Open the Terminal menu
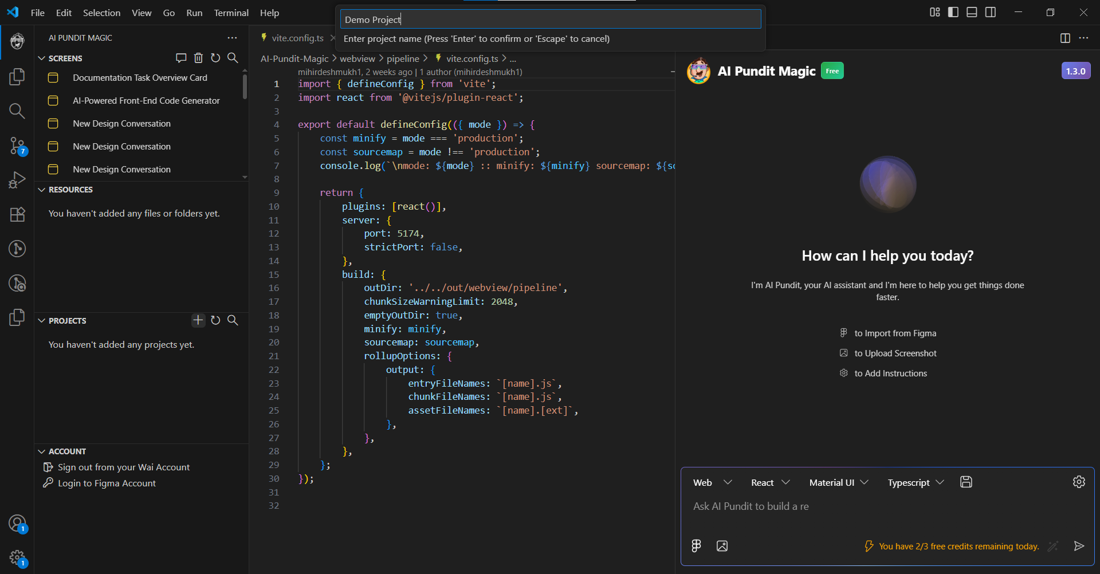1100x574 pixels. [x=231, y=13]
